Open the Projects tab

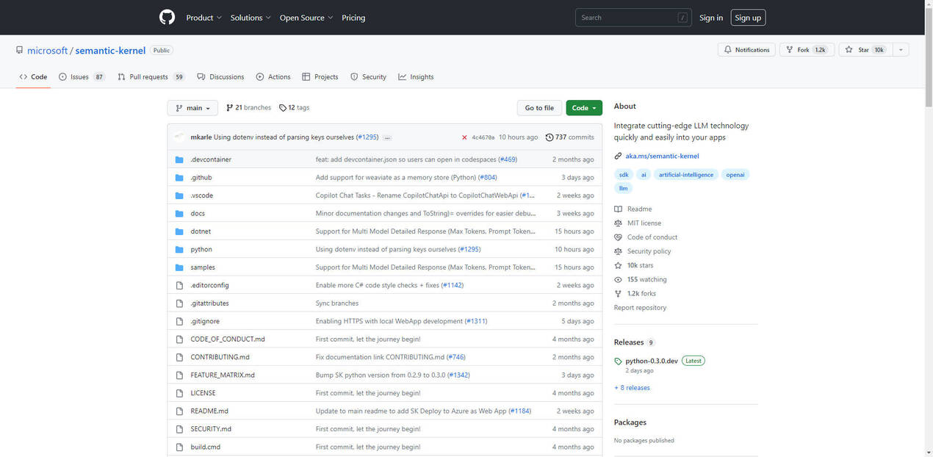[320, 77]
